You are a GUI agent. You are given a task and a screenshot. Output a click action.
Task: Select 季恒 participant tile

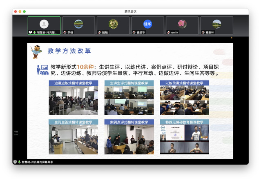pos(78,25)
